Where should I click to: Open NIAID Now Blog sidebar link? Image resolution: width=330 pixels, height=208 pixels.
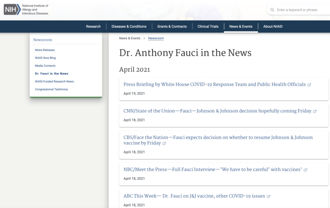click(x=45, y=58)
